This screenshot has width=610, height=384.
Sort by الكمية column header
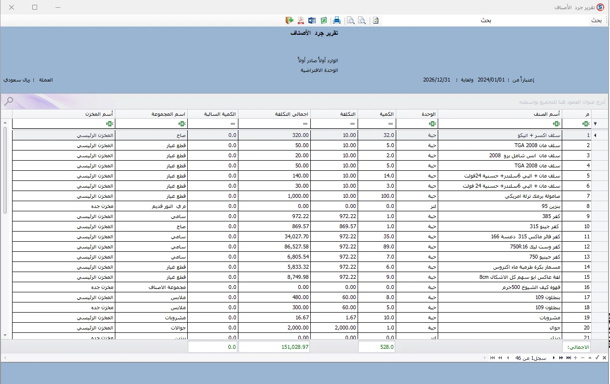377,114
